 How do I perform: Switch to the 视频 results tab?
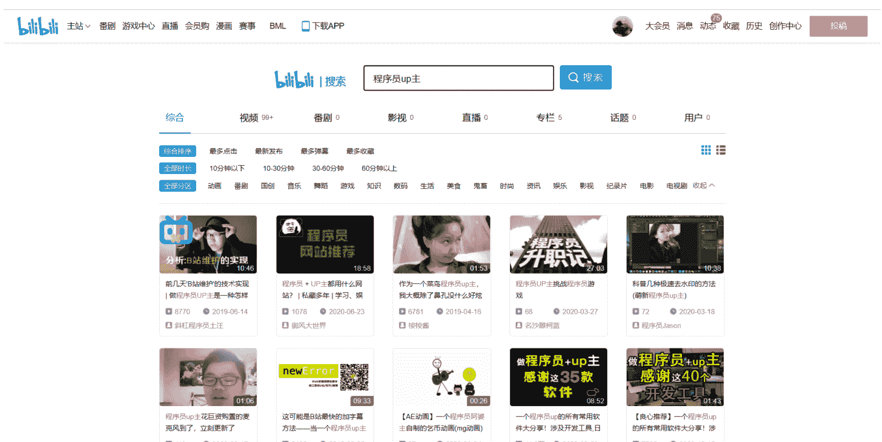[x=249, y=118]
